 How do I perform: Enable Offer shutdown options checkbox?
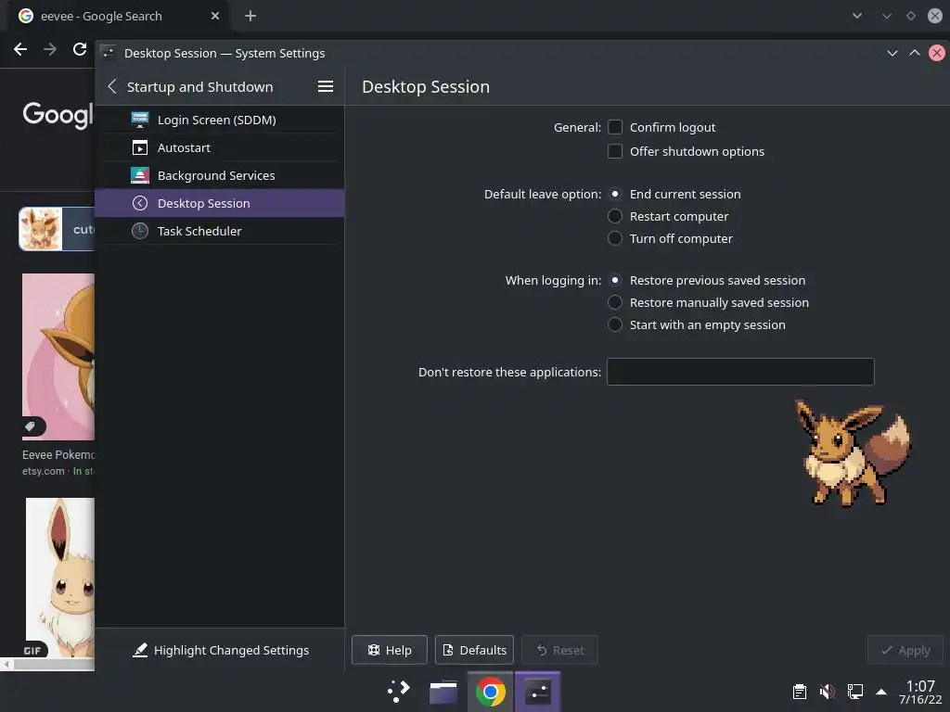click(615, 151)
